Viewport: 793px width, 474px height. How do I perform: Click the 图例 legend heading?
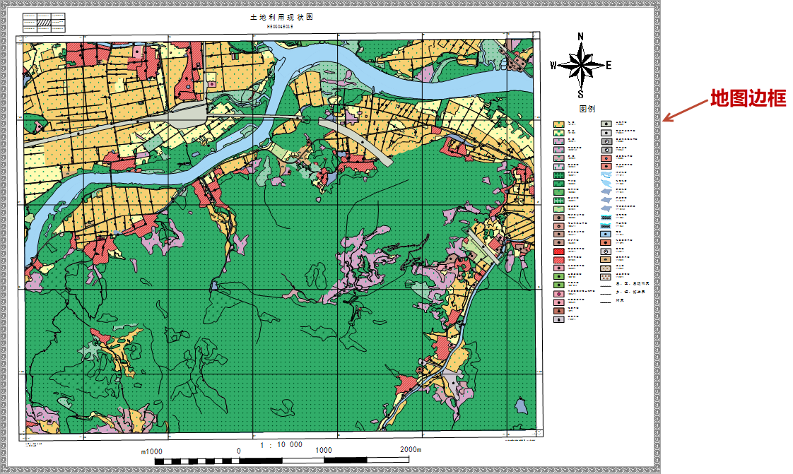pyautogui.click(x=587, y=109)
